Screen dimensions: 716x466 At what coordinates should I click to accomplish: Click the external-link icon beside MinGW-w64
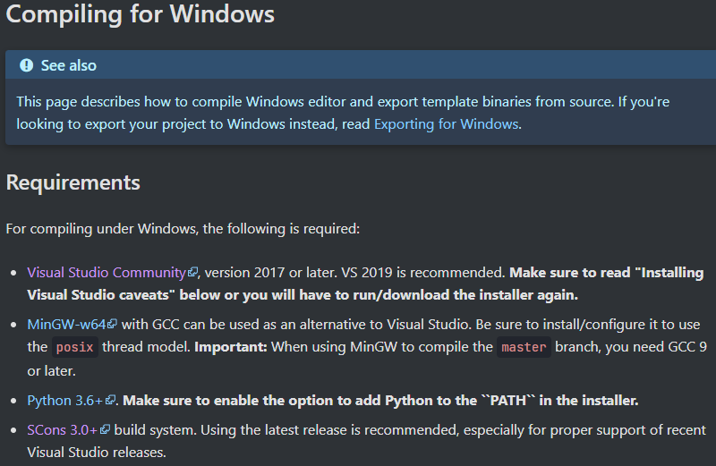coord(112,324)
